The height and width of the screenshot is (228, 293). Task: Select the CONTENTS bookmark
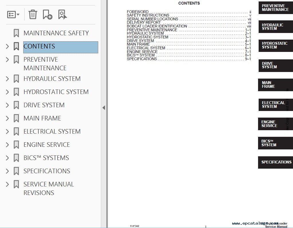[39, 46]
